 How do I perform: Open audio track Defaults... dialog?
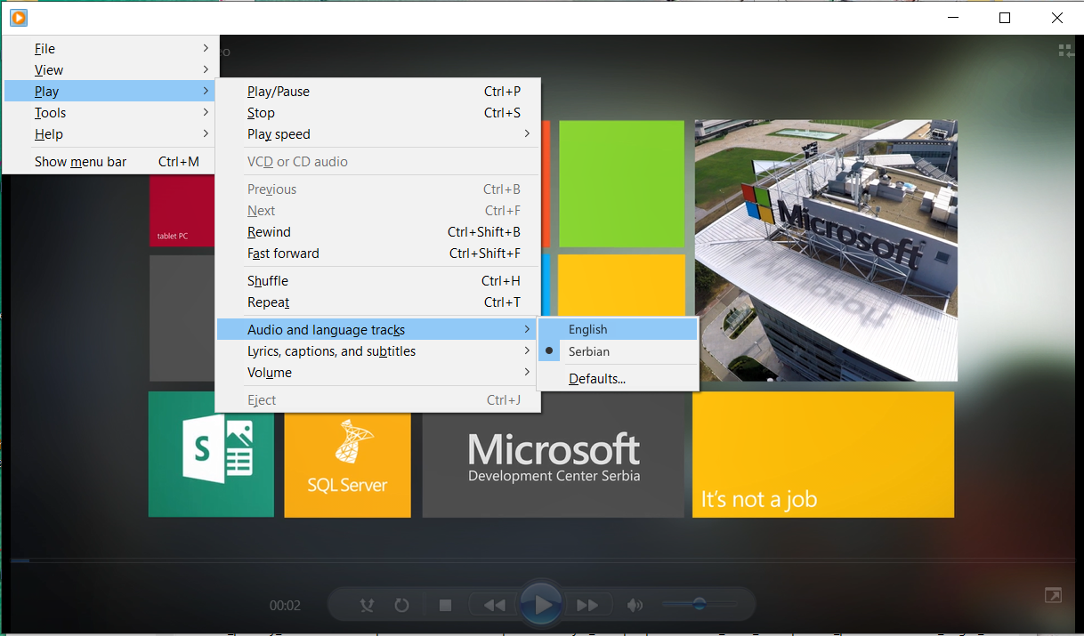click(619, 379)
